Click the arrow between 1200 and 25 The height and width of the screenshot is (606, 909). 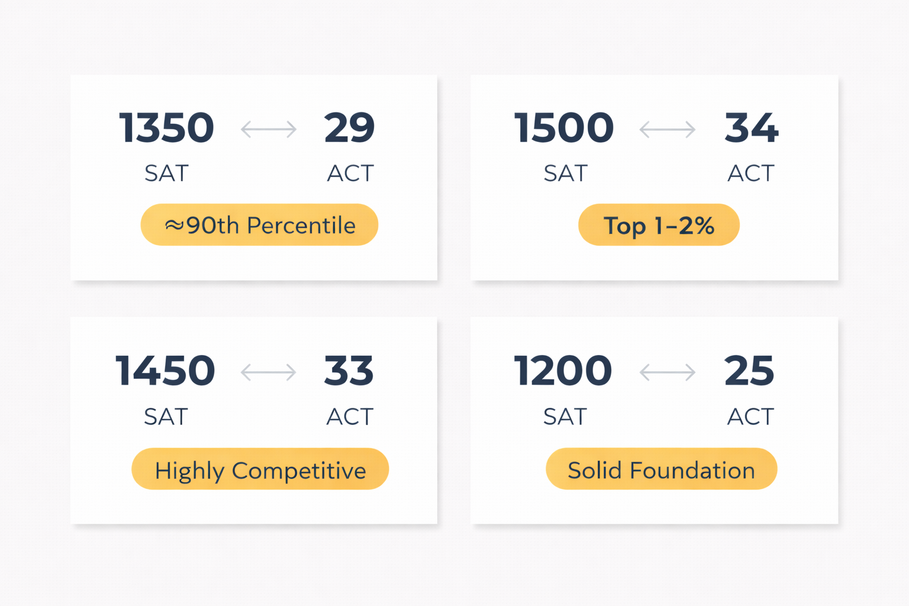(668, 372)
